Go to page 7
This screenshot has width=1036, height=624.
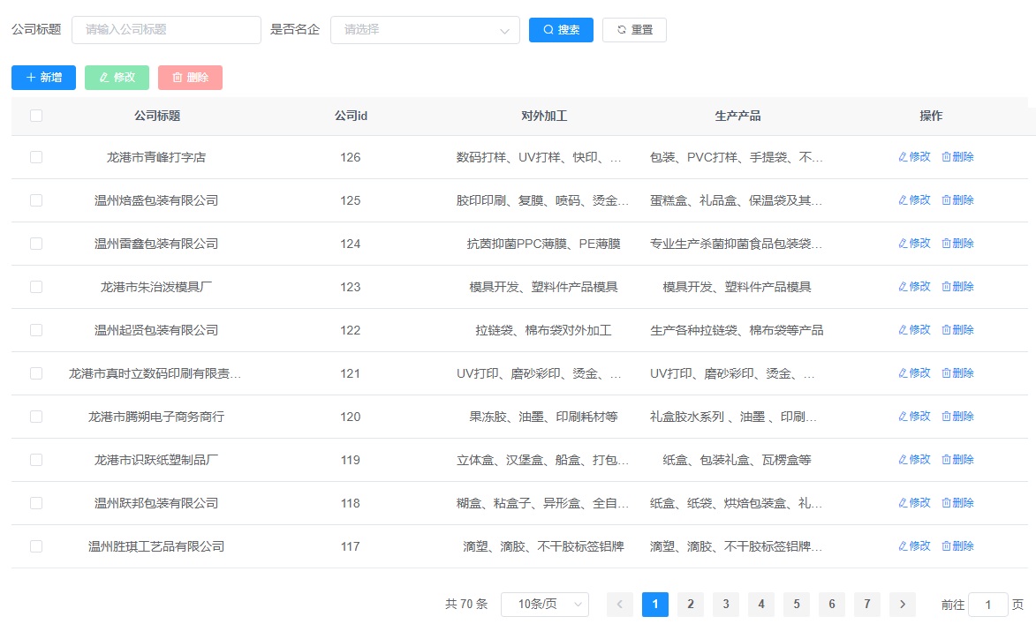click(866, 605)
